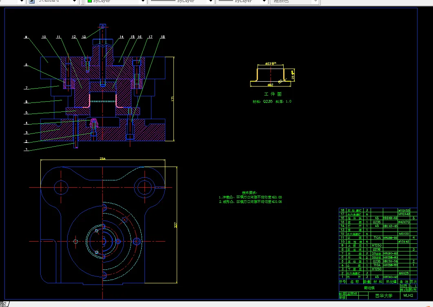Select M10X40 cell in parts list

point(404,214)
